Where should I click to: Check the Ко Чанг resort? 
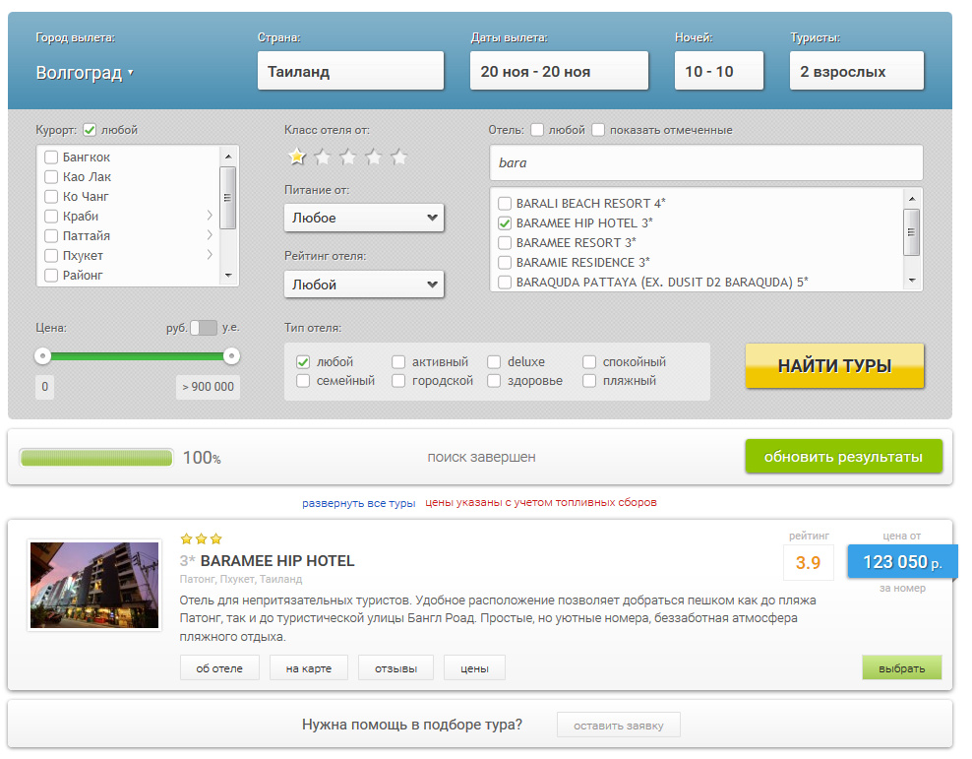tap(51, 197)
